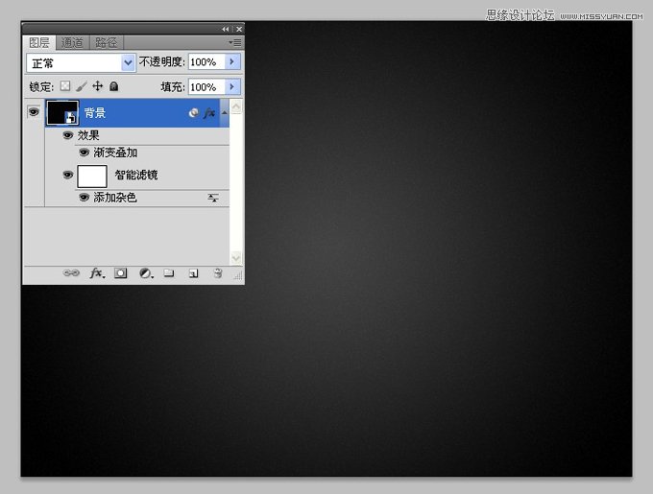The image size is (653, 494).
Task: Lock all with the padlock icon
Action: pyautogui.click(x=113, y=86)
